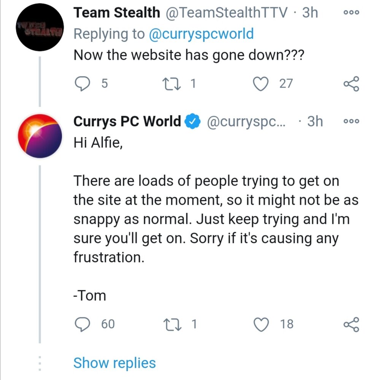Show replies to Currys PC World
This screenshot has height=380, width=376.
coord(114,363)
